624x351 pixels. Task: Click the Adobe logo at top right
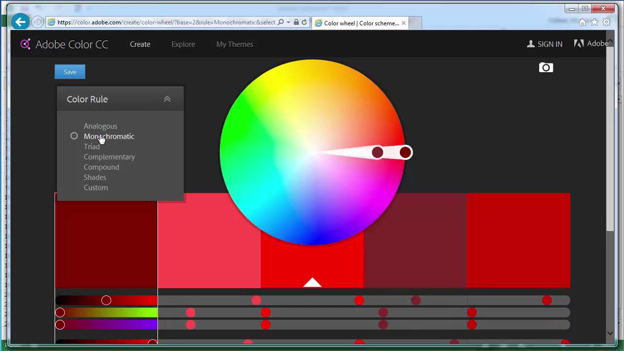click(x=591, y=43)
